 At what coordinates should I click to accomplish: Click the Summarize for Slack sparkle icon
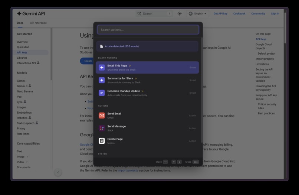point(102,80)
